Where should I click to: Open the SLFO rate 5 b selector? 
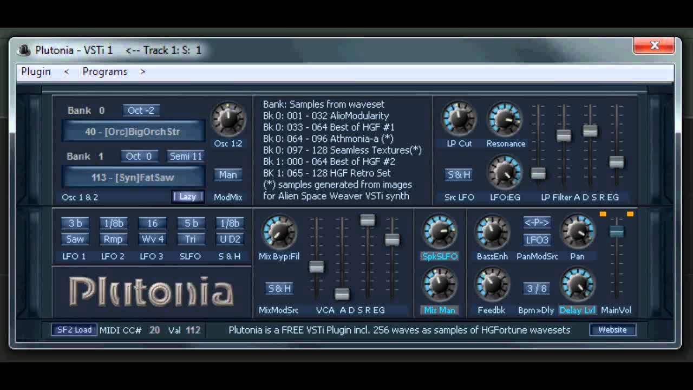(x=191, y=223)
